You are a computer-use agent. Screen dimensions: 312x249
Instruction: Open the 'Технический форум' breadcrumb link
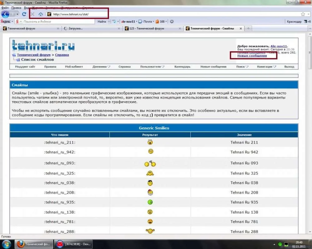click(34, 55)
